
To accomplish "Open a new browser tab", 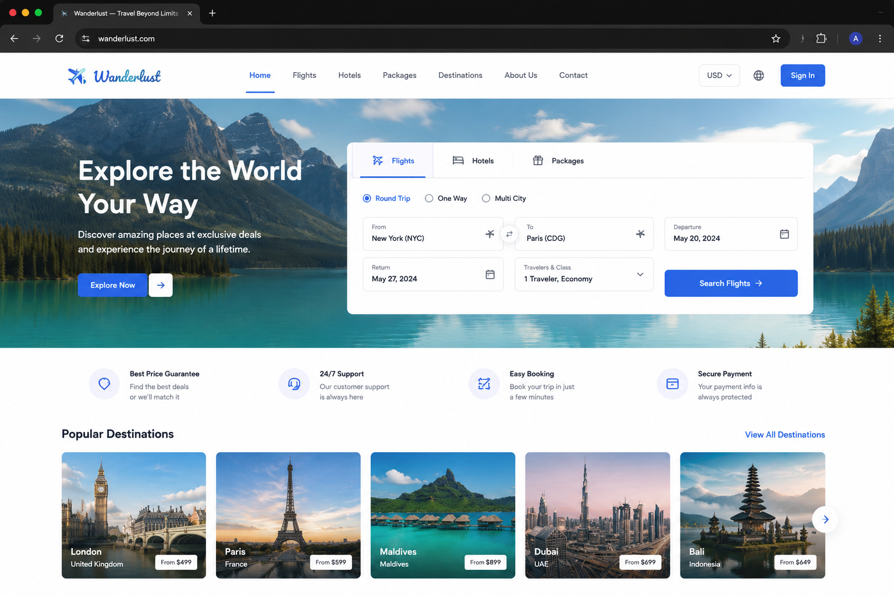I will click(x=212, y=13).
